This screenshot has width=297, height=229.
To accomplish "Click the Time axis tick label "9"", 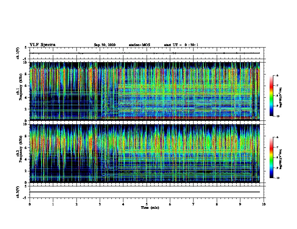I will tap(240, 204).
